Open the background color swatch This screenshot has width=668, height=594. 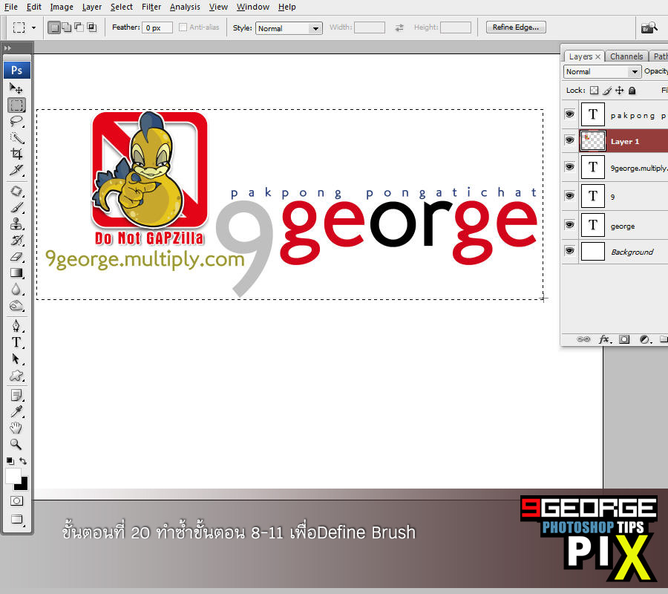coord(22,485)
